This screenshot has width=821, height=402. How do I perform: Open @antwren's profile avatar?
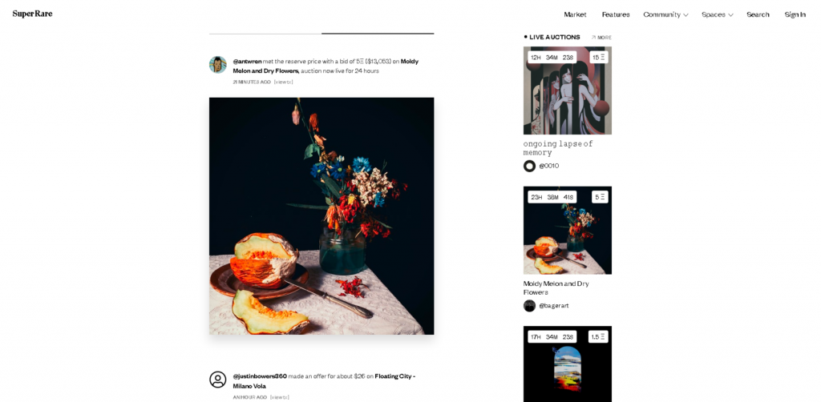pos(218,65)
